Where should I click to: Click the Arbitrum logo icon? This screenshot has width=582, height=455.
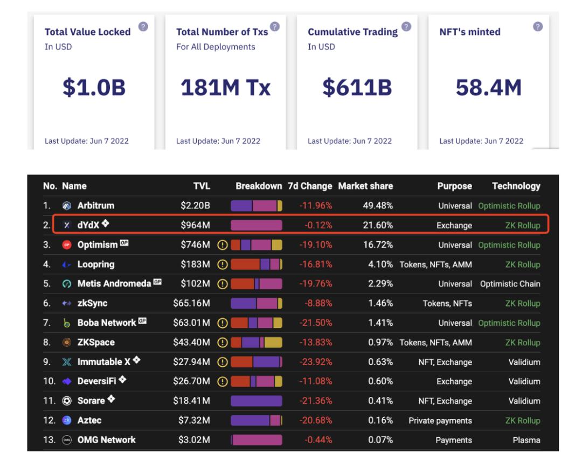pos(67,206)
